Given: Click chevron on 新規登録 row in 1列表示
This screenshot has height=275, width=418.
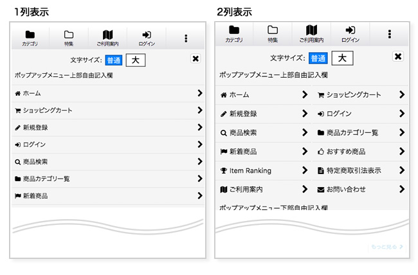Looking at the screenshot, I should [200, 127].
